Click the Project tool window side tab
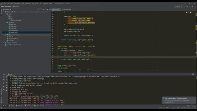Viewport: 197px width, 111px height. tap(1, 12)
